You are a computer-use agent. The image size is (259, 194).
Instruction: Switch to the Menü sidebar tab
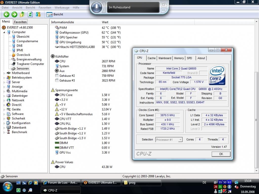(x=6, y=21)
